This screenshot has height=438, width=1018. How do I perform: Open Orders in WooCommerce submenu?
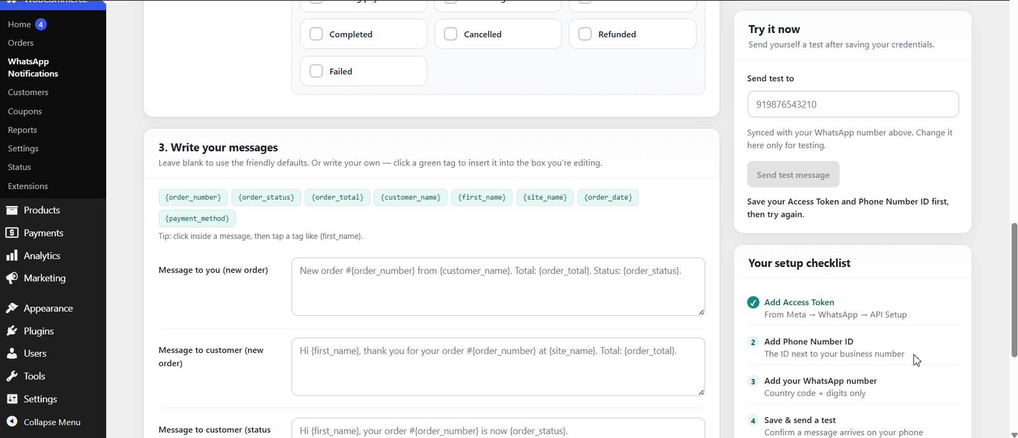pos(20,43)
